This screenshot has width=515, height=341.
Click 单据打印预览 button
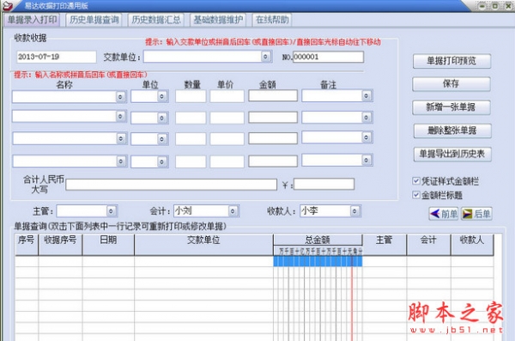click(451, 61)
